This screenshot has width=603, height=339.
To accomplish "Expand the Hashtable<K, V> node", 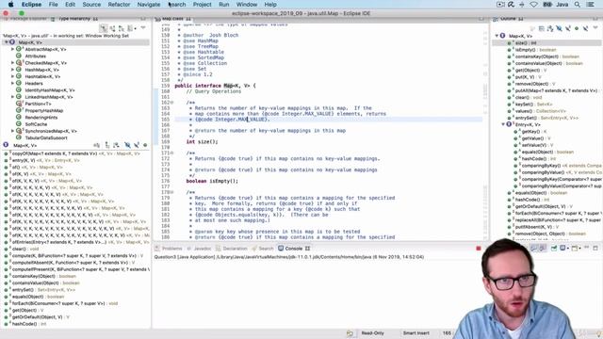I will 12,76.
